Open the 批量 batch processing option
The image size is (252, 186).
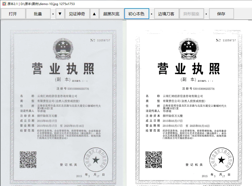[x=38, y=14]
